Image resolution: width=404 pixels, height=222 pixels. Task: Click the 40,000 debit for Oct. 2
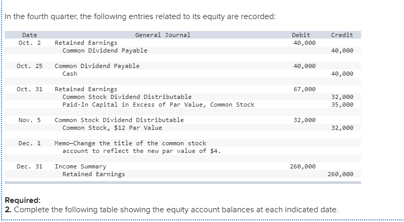point(304,43)
